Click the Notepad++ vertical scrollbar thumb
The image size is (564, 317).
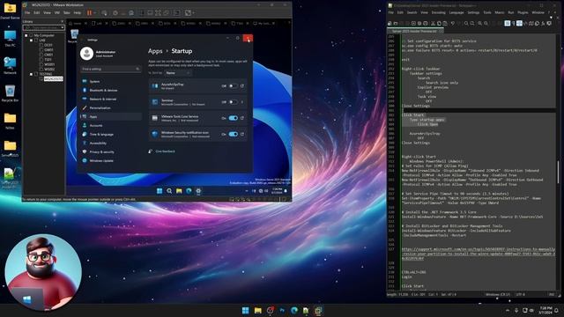558,172
